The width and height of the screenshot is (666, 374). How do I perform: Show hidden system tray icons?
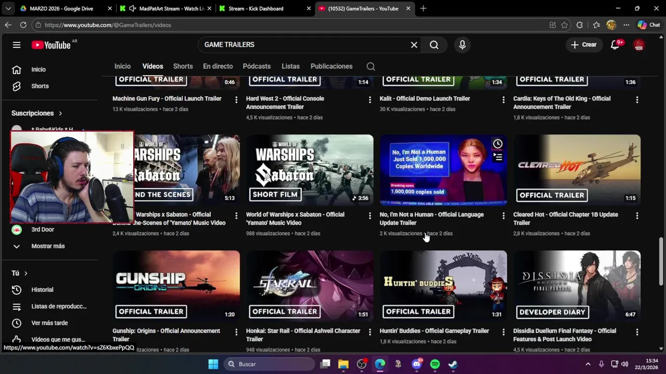[x=588, y=364]
